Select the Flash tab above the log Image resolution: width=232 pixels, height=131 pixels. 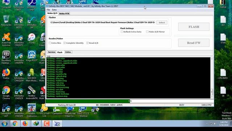point(60,52)
